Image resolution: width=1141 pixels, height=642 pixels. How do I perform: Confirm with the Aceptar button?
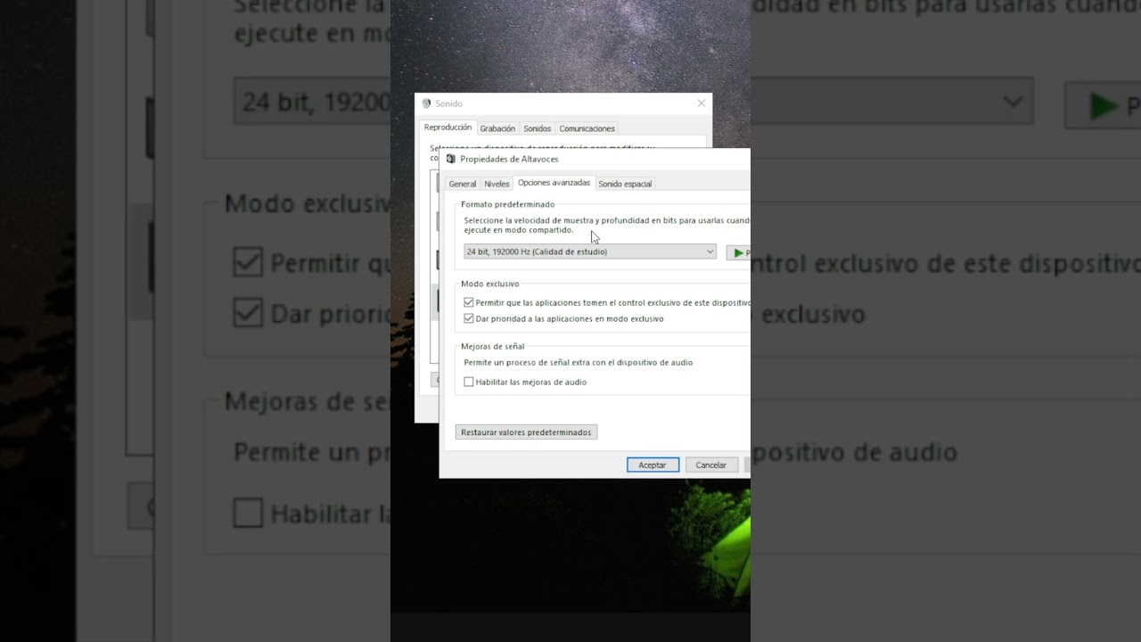(653, 465)
